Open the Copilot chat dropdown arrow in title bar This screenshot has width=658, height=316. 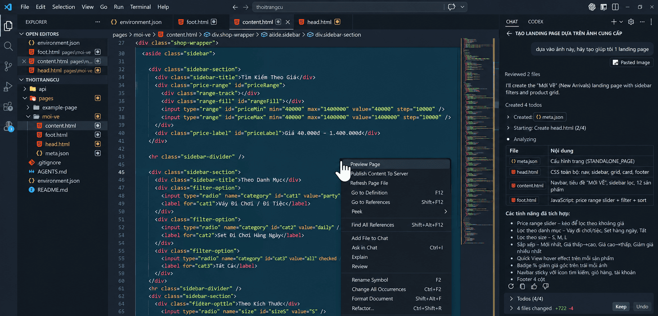click(x=463, y=7)
